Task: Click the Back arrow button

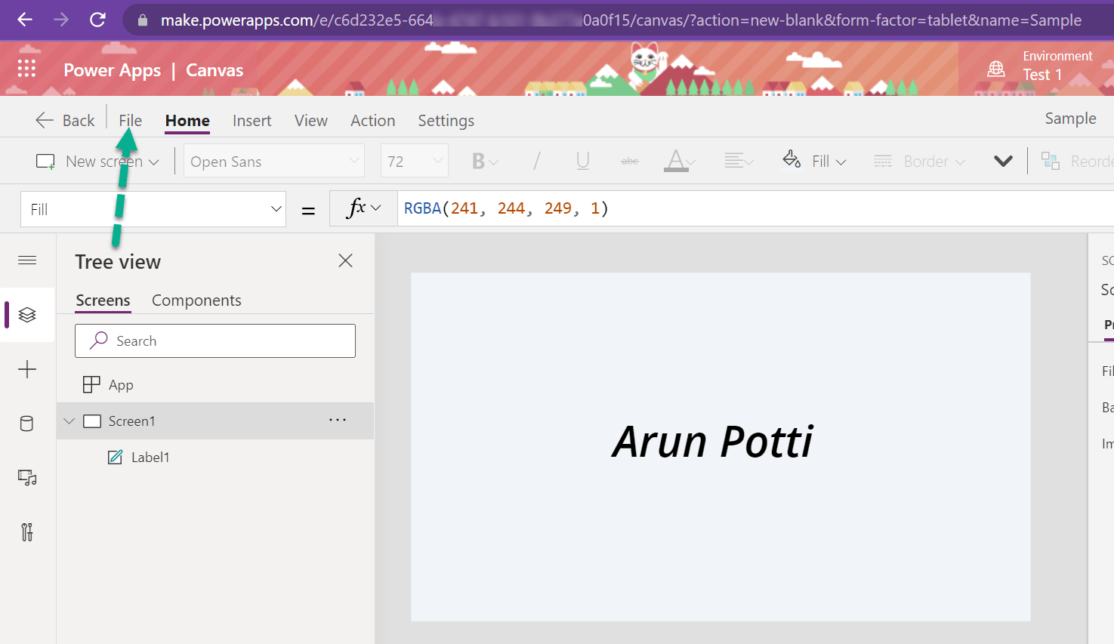Action: tap(65, 120)
